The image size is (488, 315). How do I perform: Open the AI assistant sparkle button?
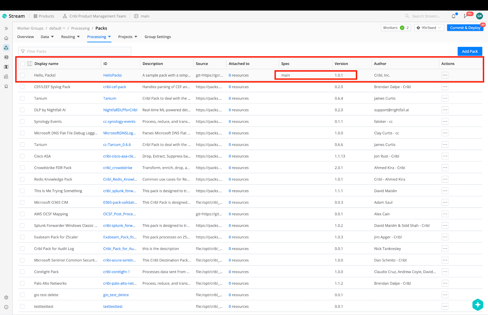point(477,304)
